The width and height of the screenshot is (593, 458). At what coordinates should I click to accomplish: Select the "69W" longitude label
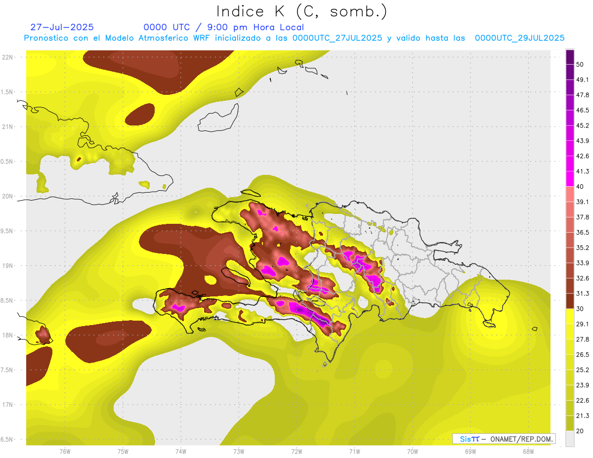click(x=470, y=451)
